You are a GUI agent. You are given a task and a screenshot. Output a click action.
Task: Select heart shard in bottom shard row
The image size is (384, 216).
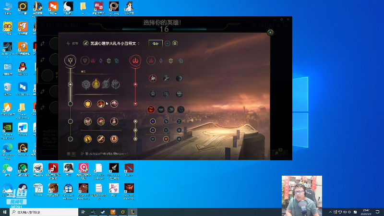[x=153, y=139]
